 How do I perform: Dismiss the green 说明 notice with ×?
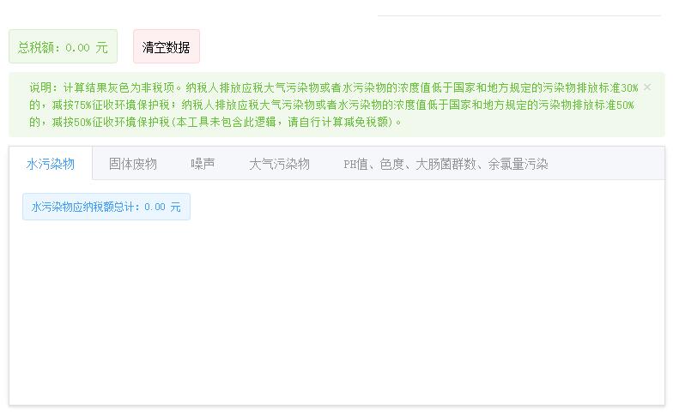[647, 87]
